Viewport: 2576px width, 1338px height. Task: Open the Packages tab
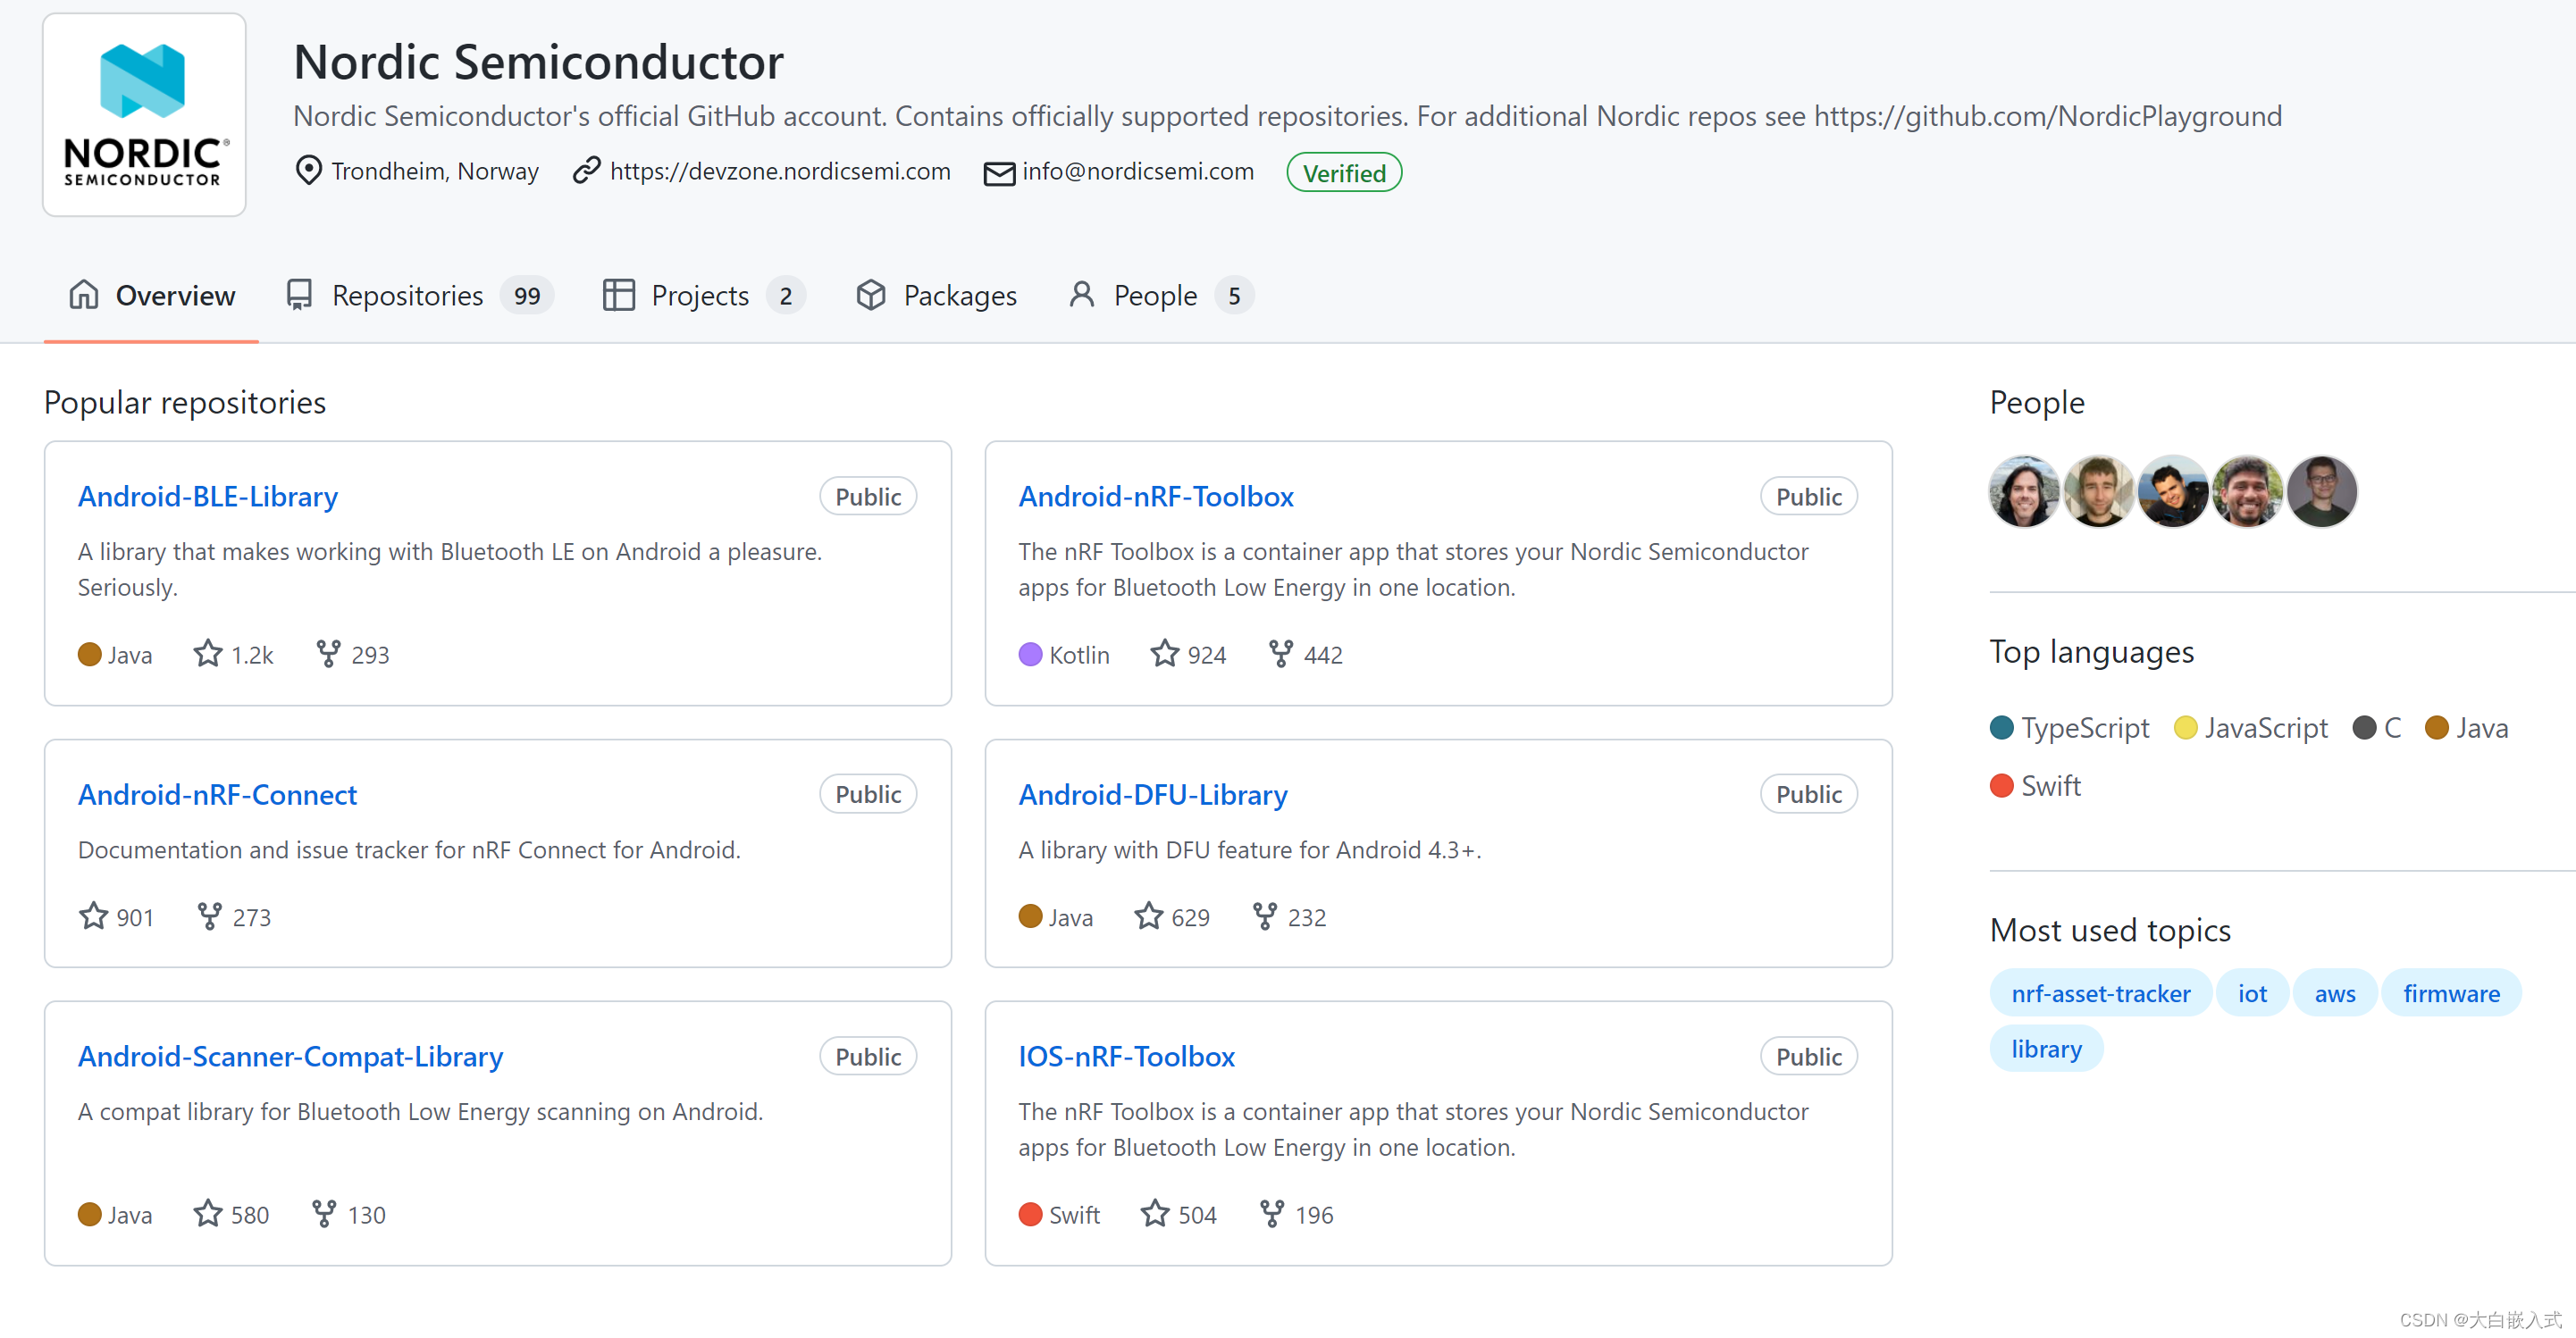[959, 296]
